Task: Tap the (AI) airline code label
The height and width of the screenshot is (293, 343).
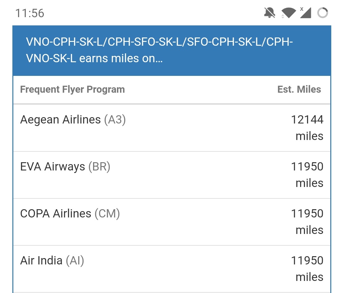Action: click(x=75, y=261)
